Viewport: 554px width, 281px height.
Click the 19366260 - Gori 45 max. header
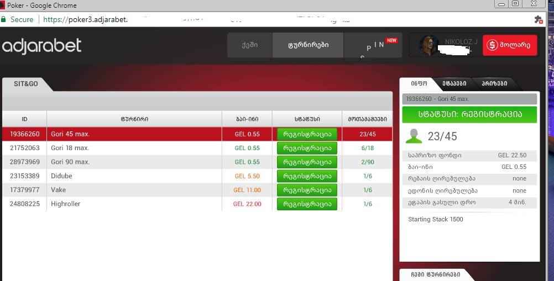(x=469, y=99)
